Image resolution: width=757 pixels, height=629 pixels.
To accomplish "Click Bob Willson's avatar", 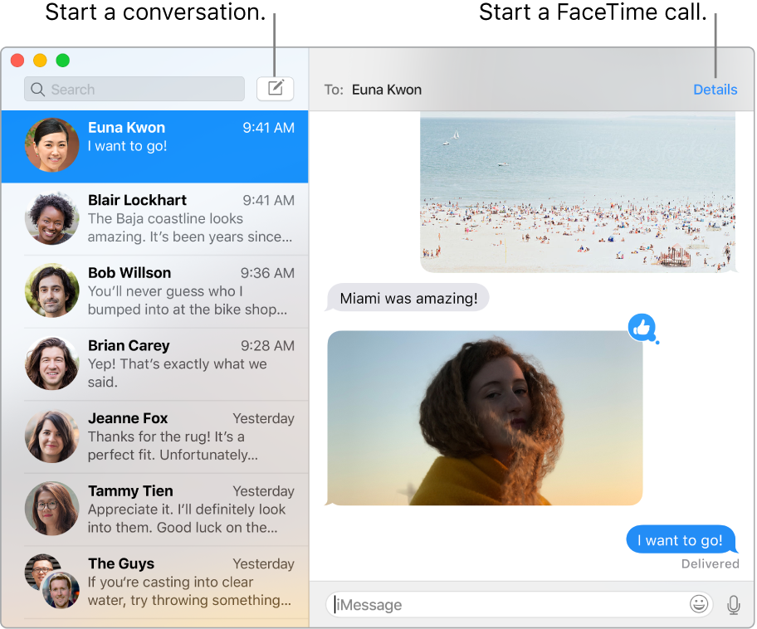I will click(x=51, y=290).
